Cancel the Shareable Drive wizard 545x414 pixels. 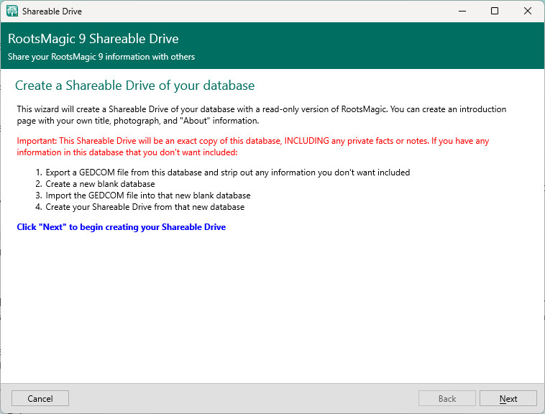point(40,398)
